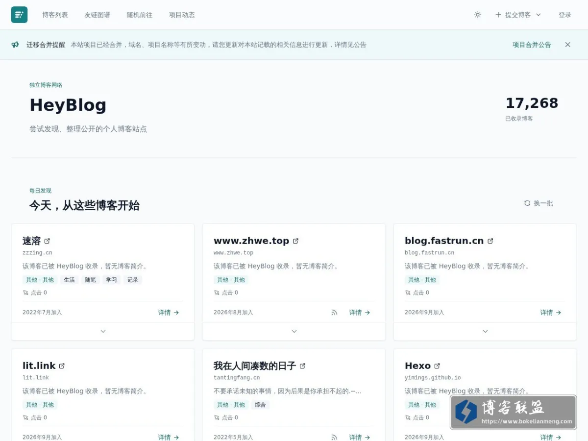The height and width of the screenshot is (441, 588).
Task: Click the 随笔 tag on 速溶 card
Action: click(90, 280)
